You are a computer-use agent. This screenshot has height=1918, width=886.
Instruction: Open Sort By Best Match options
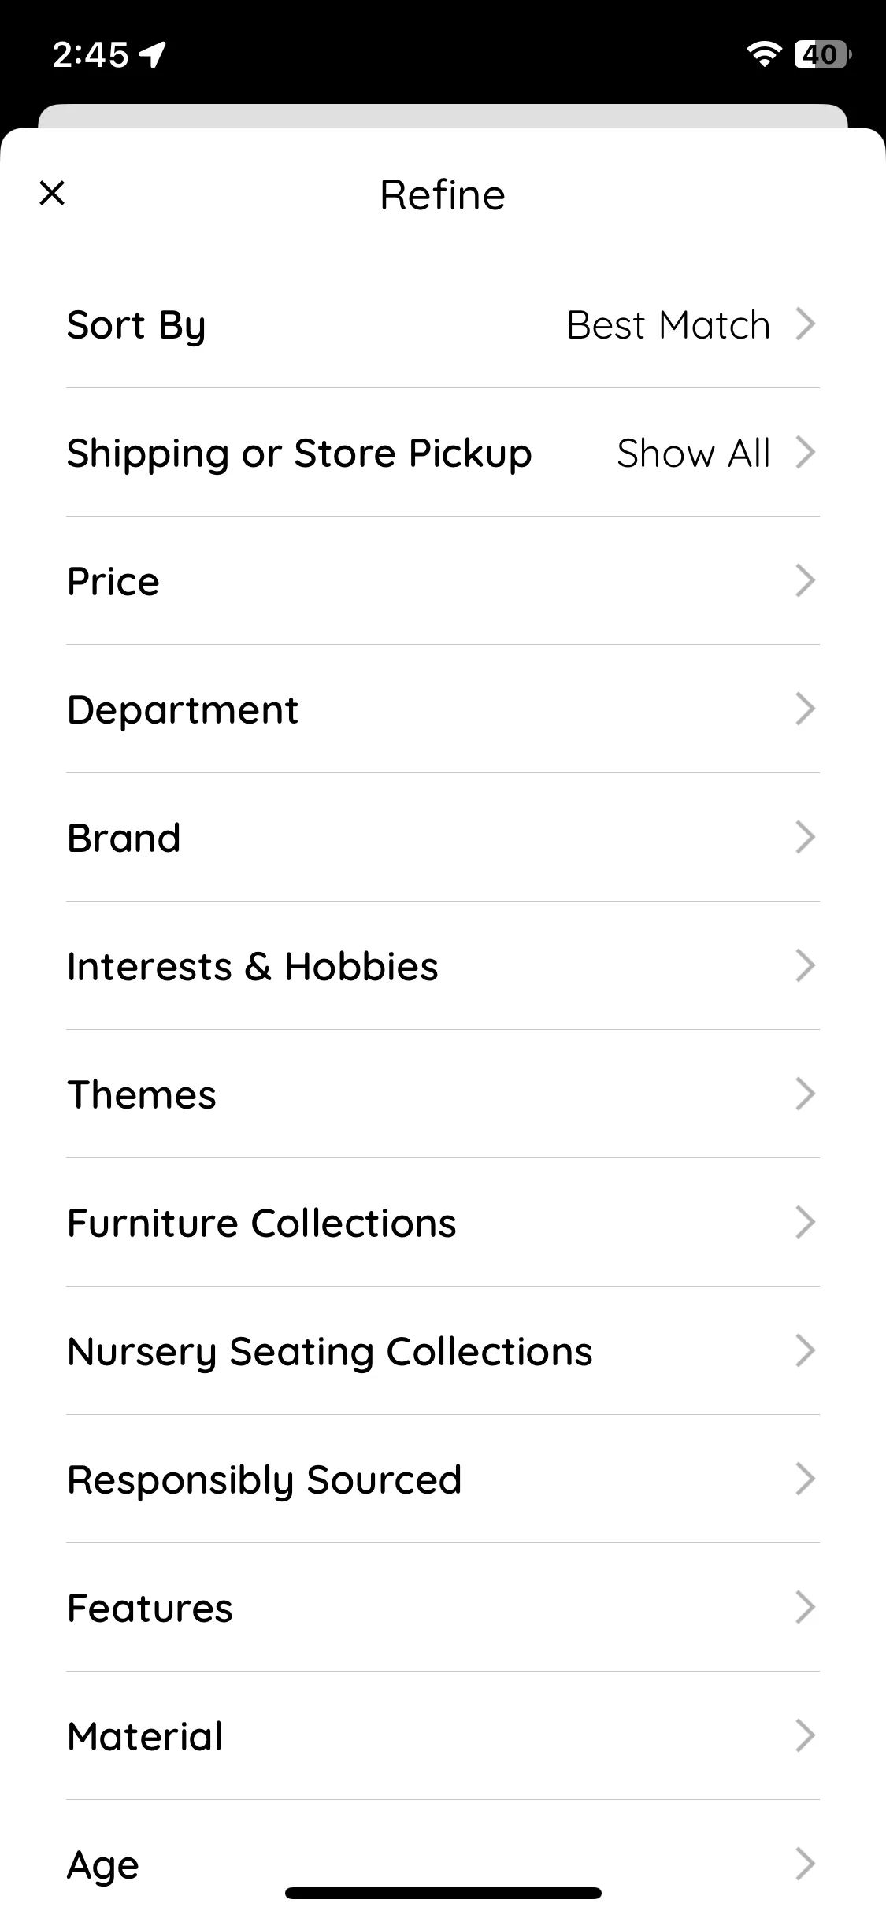click(x=443, y=324)
